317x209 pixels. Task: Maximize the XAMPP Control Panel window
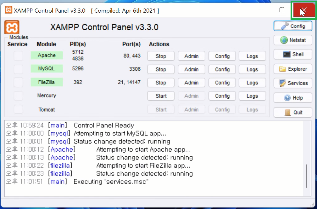pos(282,10)
